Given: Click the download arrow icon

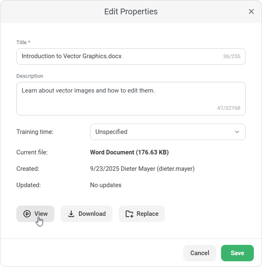Looking at the screenshot, I should pyautogui.click(x=71, y=214).
